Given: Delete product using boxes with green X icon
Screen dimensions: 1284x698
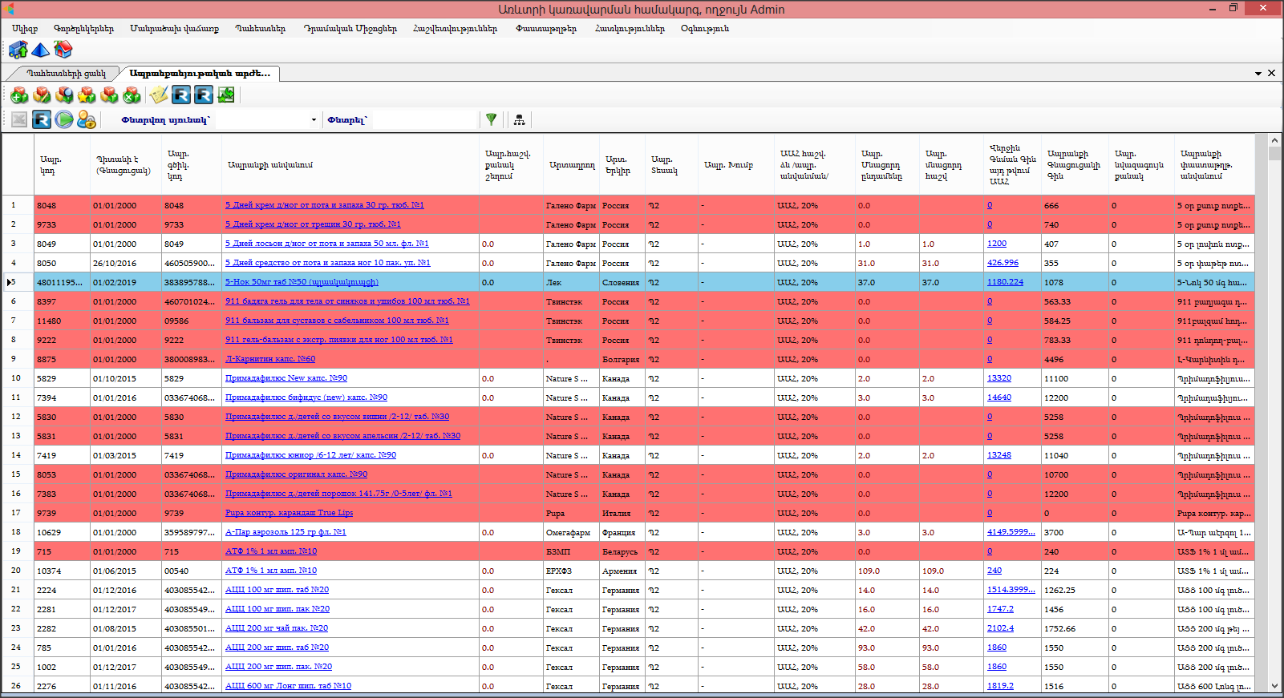Looking at the screenshot, I should 132,95.
